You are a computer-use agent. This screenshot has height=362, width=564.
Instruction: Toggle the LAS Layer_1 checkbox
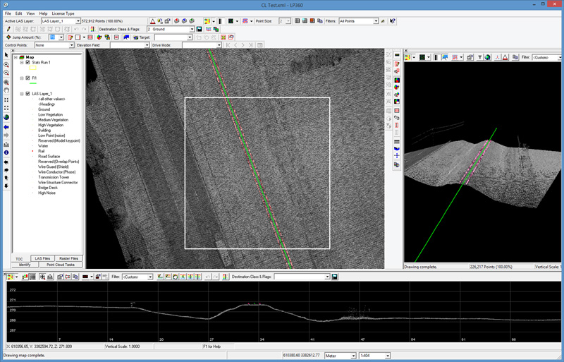pos(27,94)
